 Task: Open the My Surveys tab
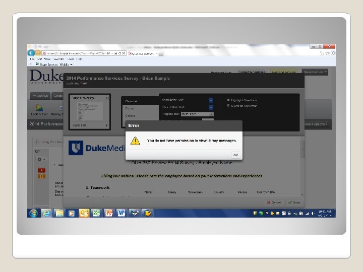point(40,96)
